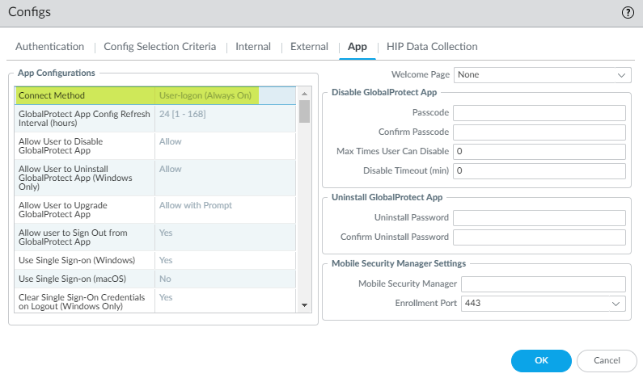The height and width of the screenshot is (382, 643).
Task: Open the External tab
Action: coord(309,47)
